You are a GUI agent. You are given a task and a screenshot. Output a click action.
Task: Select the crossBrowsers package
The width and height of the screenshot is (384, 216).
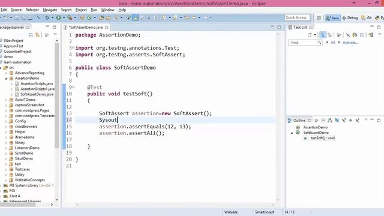tap(26, 127)
